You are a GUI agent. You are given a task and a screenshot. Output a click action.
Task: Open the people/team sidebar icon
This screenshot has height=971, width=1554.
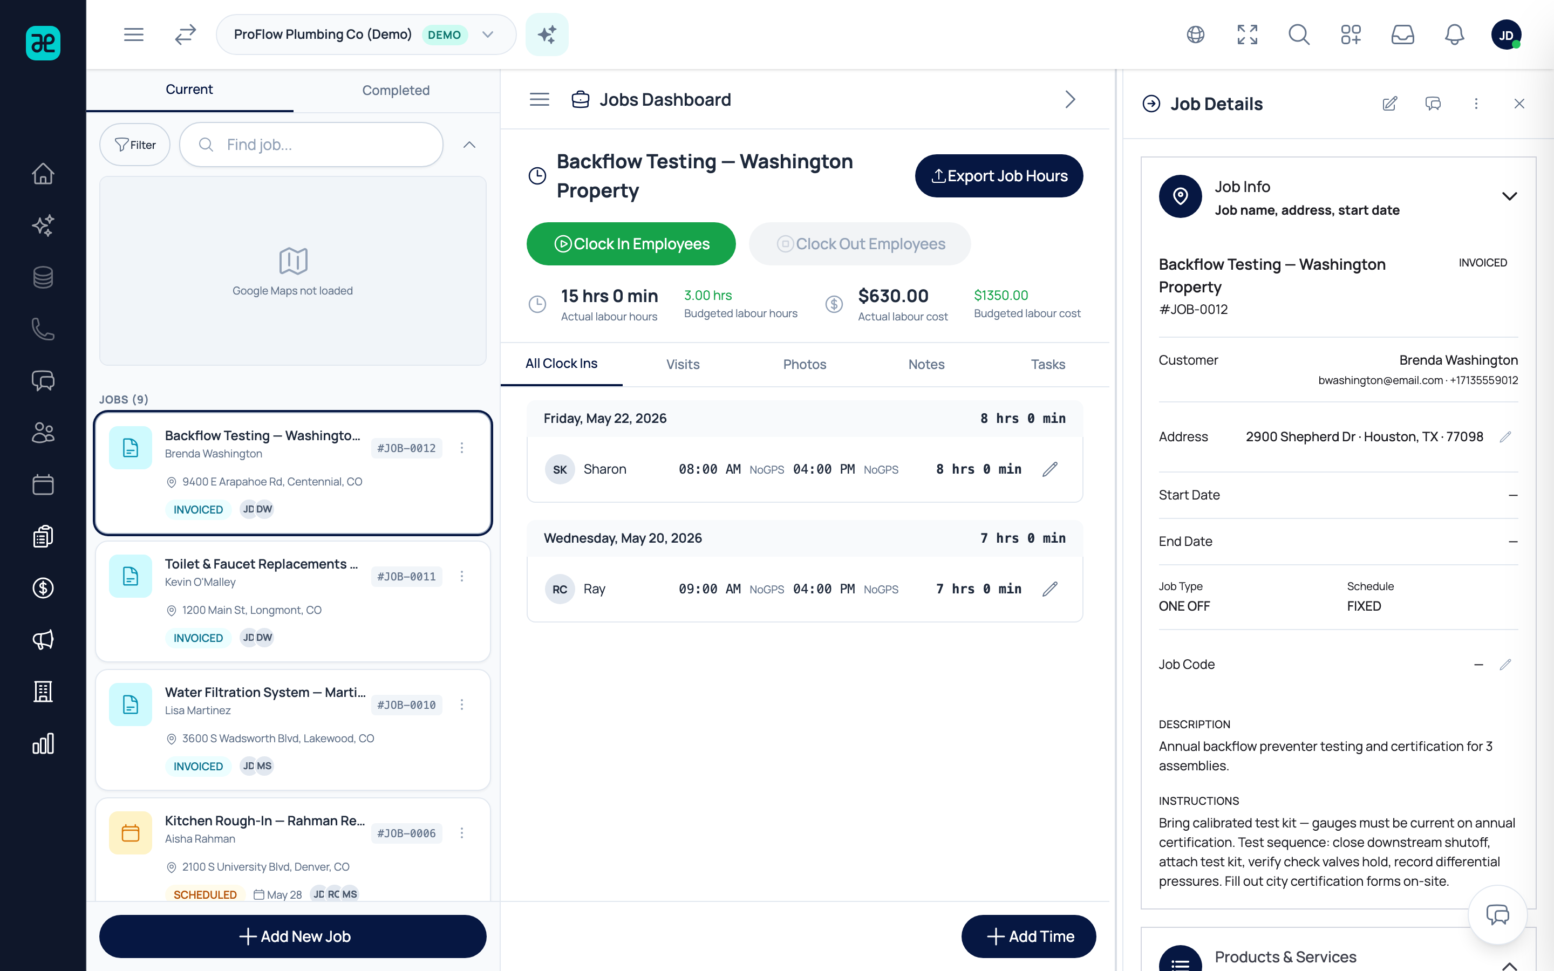[x=43, y=433]
